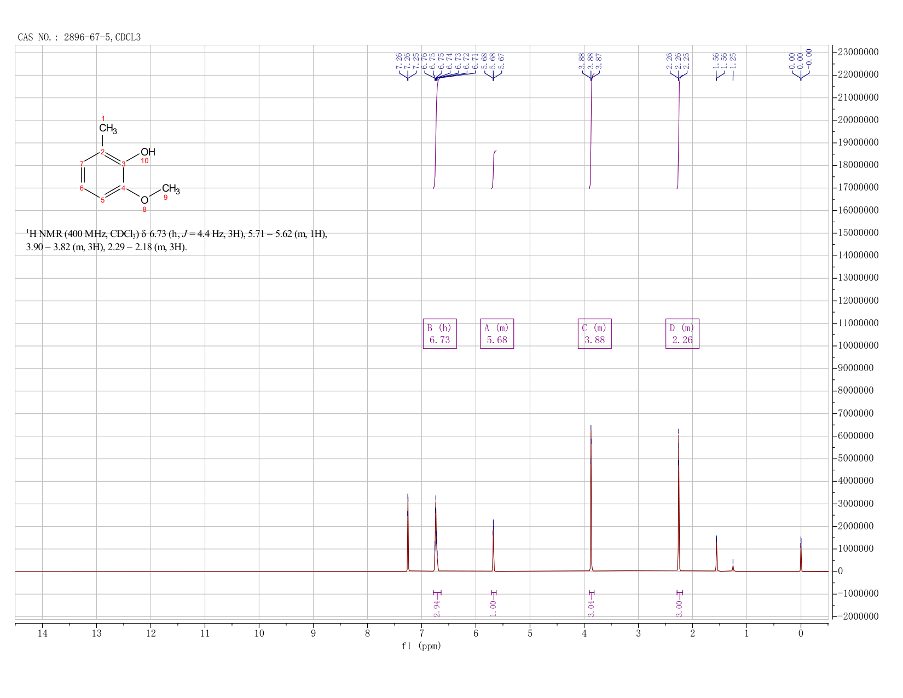Image resolution: width=903 pixels, height=698 pixels.
Task: Click the OH group in the structure
Action: [148, 152]
